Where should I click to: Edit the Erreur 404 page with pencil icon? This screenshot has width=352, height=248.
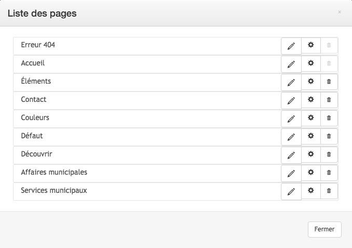[x=291, y=46]
